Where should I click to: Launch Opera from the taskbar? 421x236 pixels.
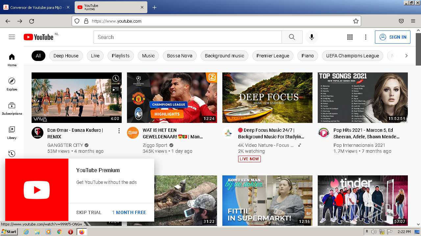point(70,232)
